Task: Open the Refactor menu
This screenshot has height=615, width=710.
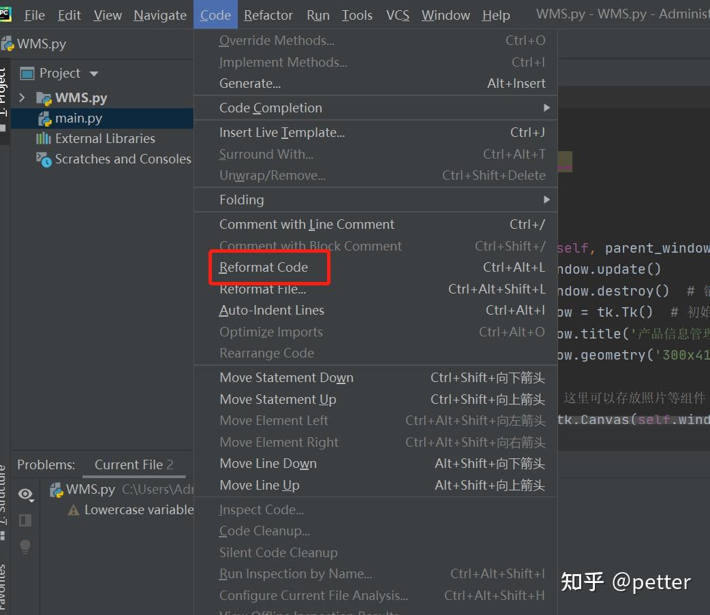Action: point(268,14)
